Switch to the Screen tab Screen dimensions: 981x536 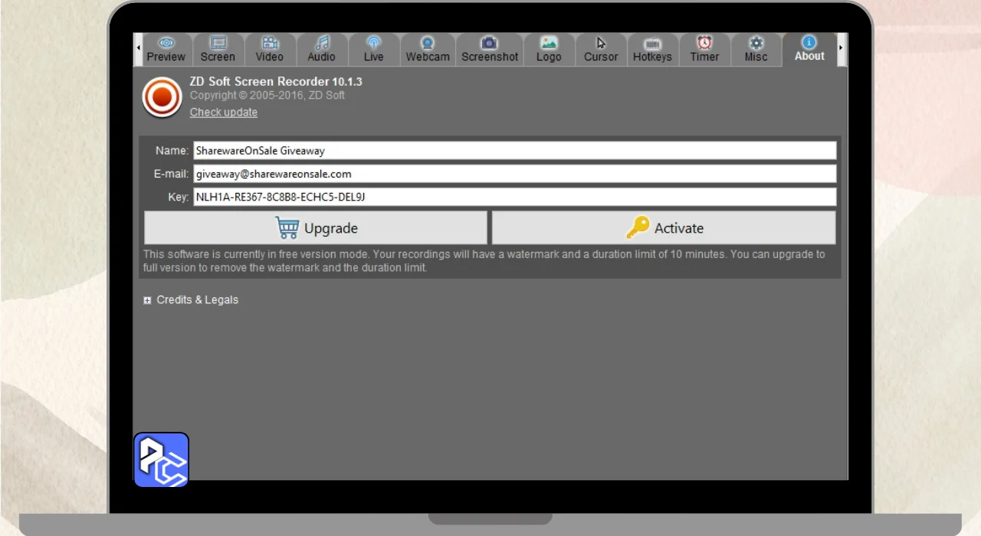pos(218,49)
